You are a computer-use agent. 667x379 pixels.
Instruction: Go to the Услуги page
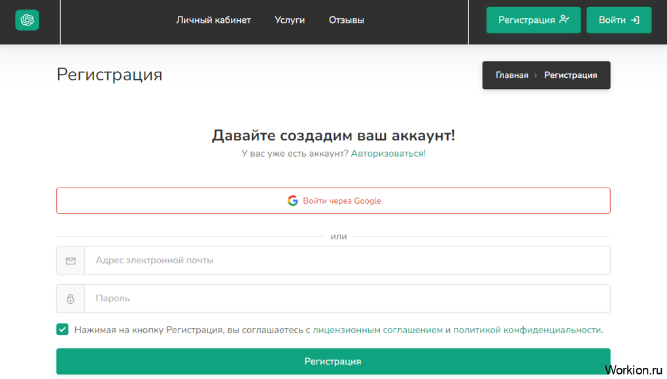click(x=290, y=20)
